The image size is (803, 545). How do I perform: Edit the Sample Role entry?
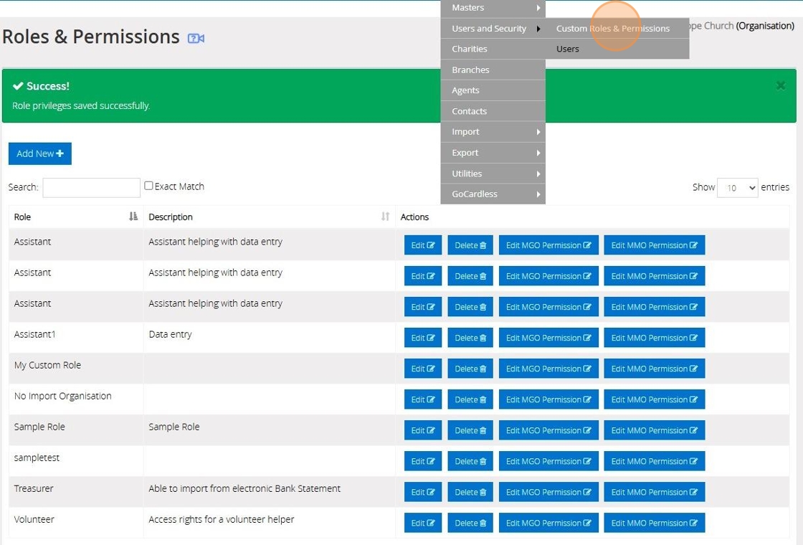click(423, 430)
